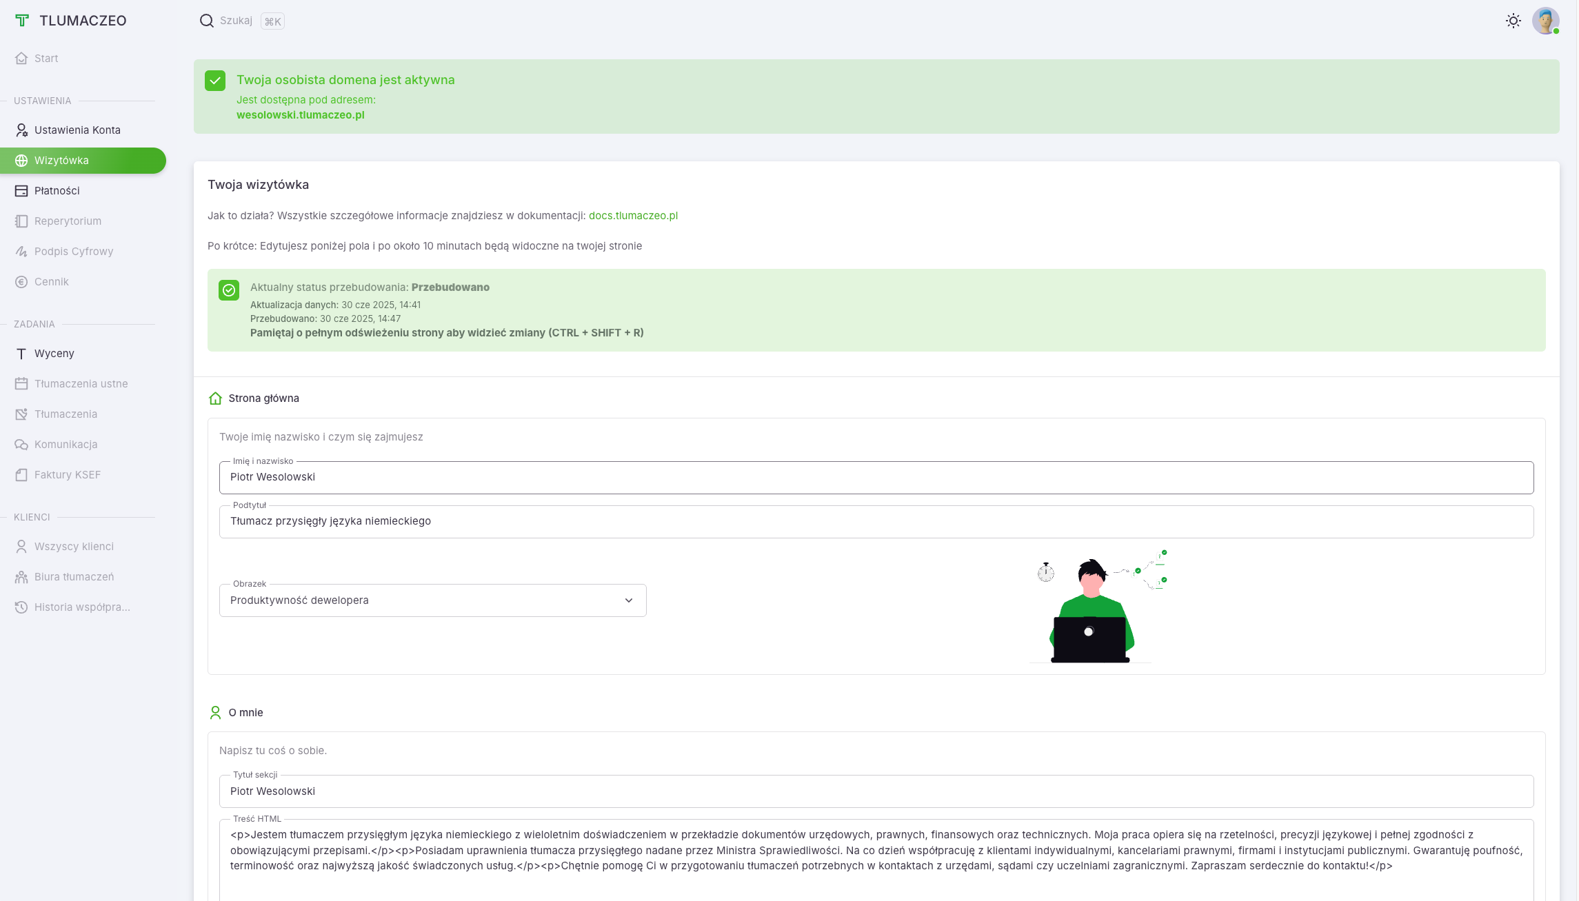
Task: Open Płatności in the sidebar
Action: point(57,191)
